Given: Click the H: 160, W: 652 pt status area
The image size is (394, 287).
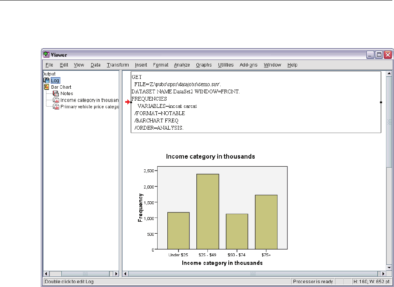Looking at the screenshot, I should click(371, 281).
